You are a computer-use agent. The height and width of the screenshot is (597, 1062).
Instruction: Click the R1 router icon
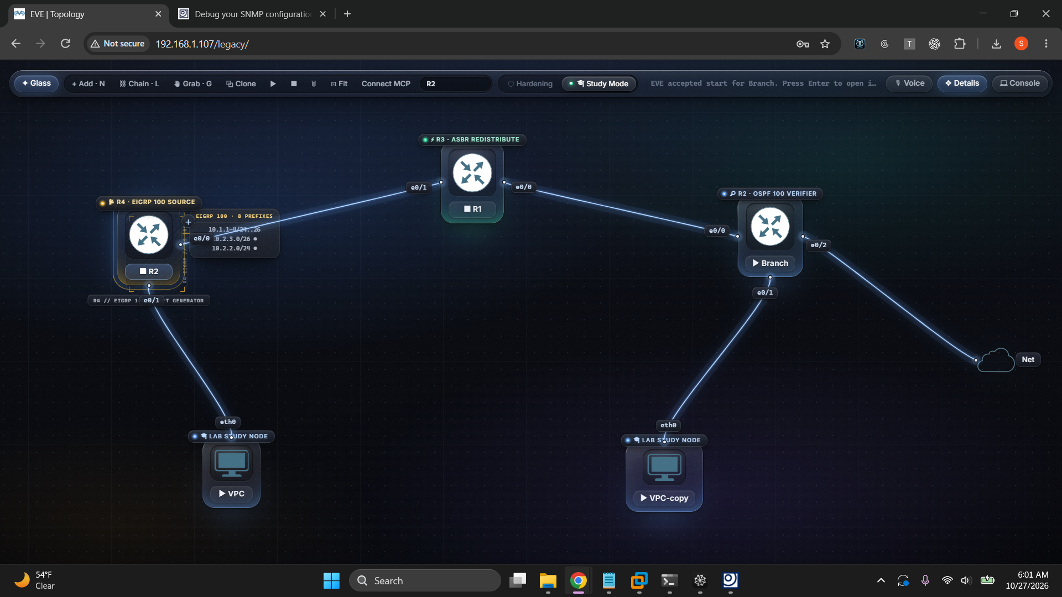coord(472,173)
